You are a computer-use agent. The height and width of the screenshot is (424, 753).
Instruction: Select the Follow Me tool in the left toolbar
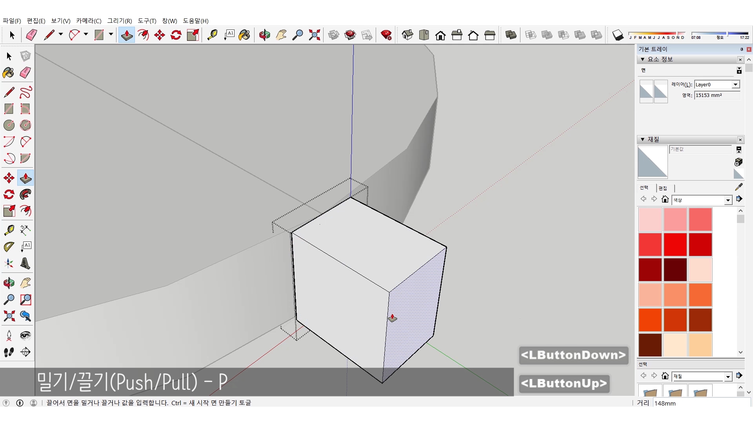coord(25,194)
